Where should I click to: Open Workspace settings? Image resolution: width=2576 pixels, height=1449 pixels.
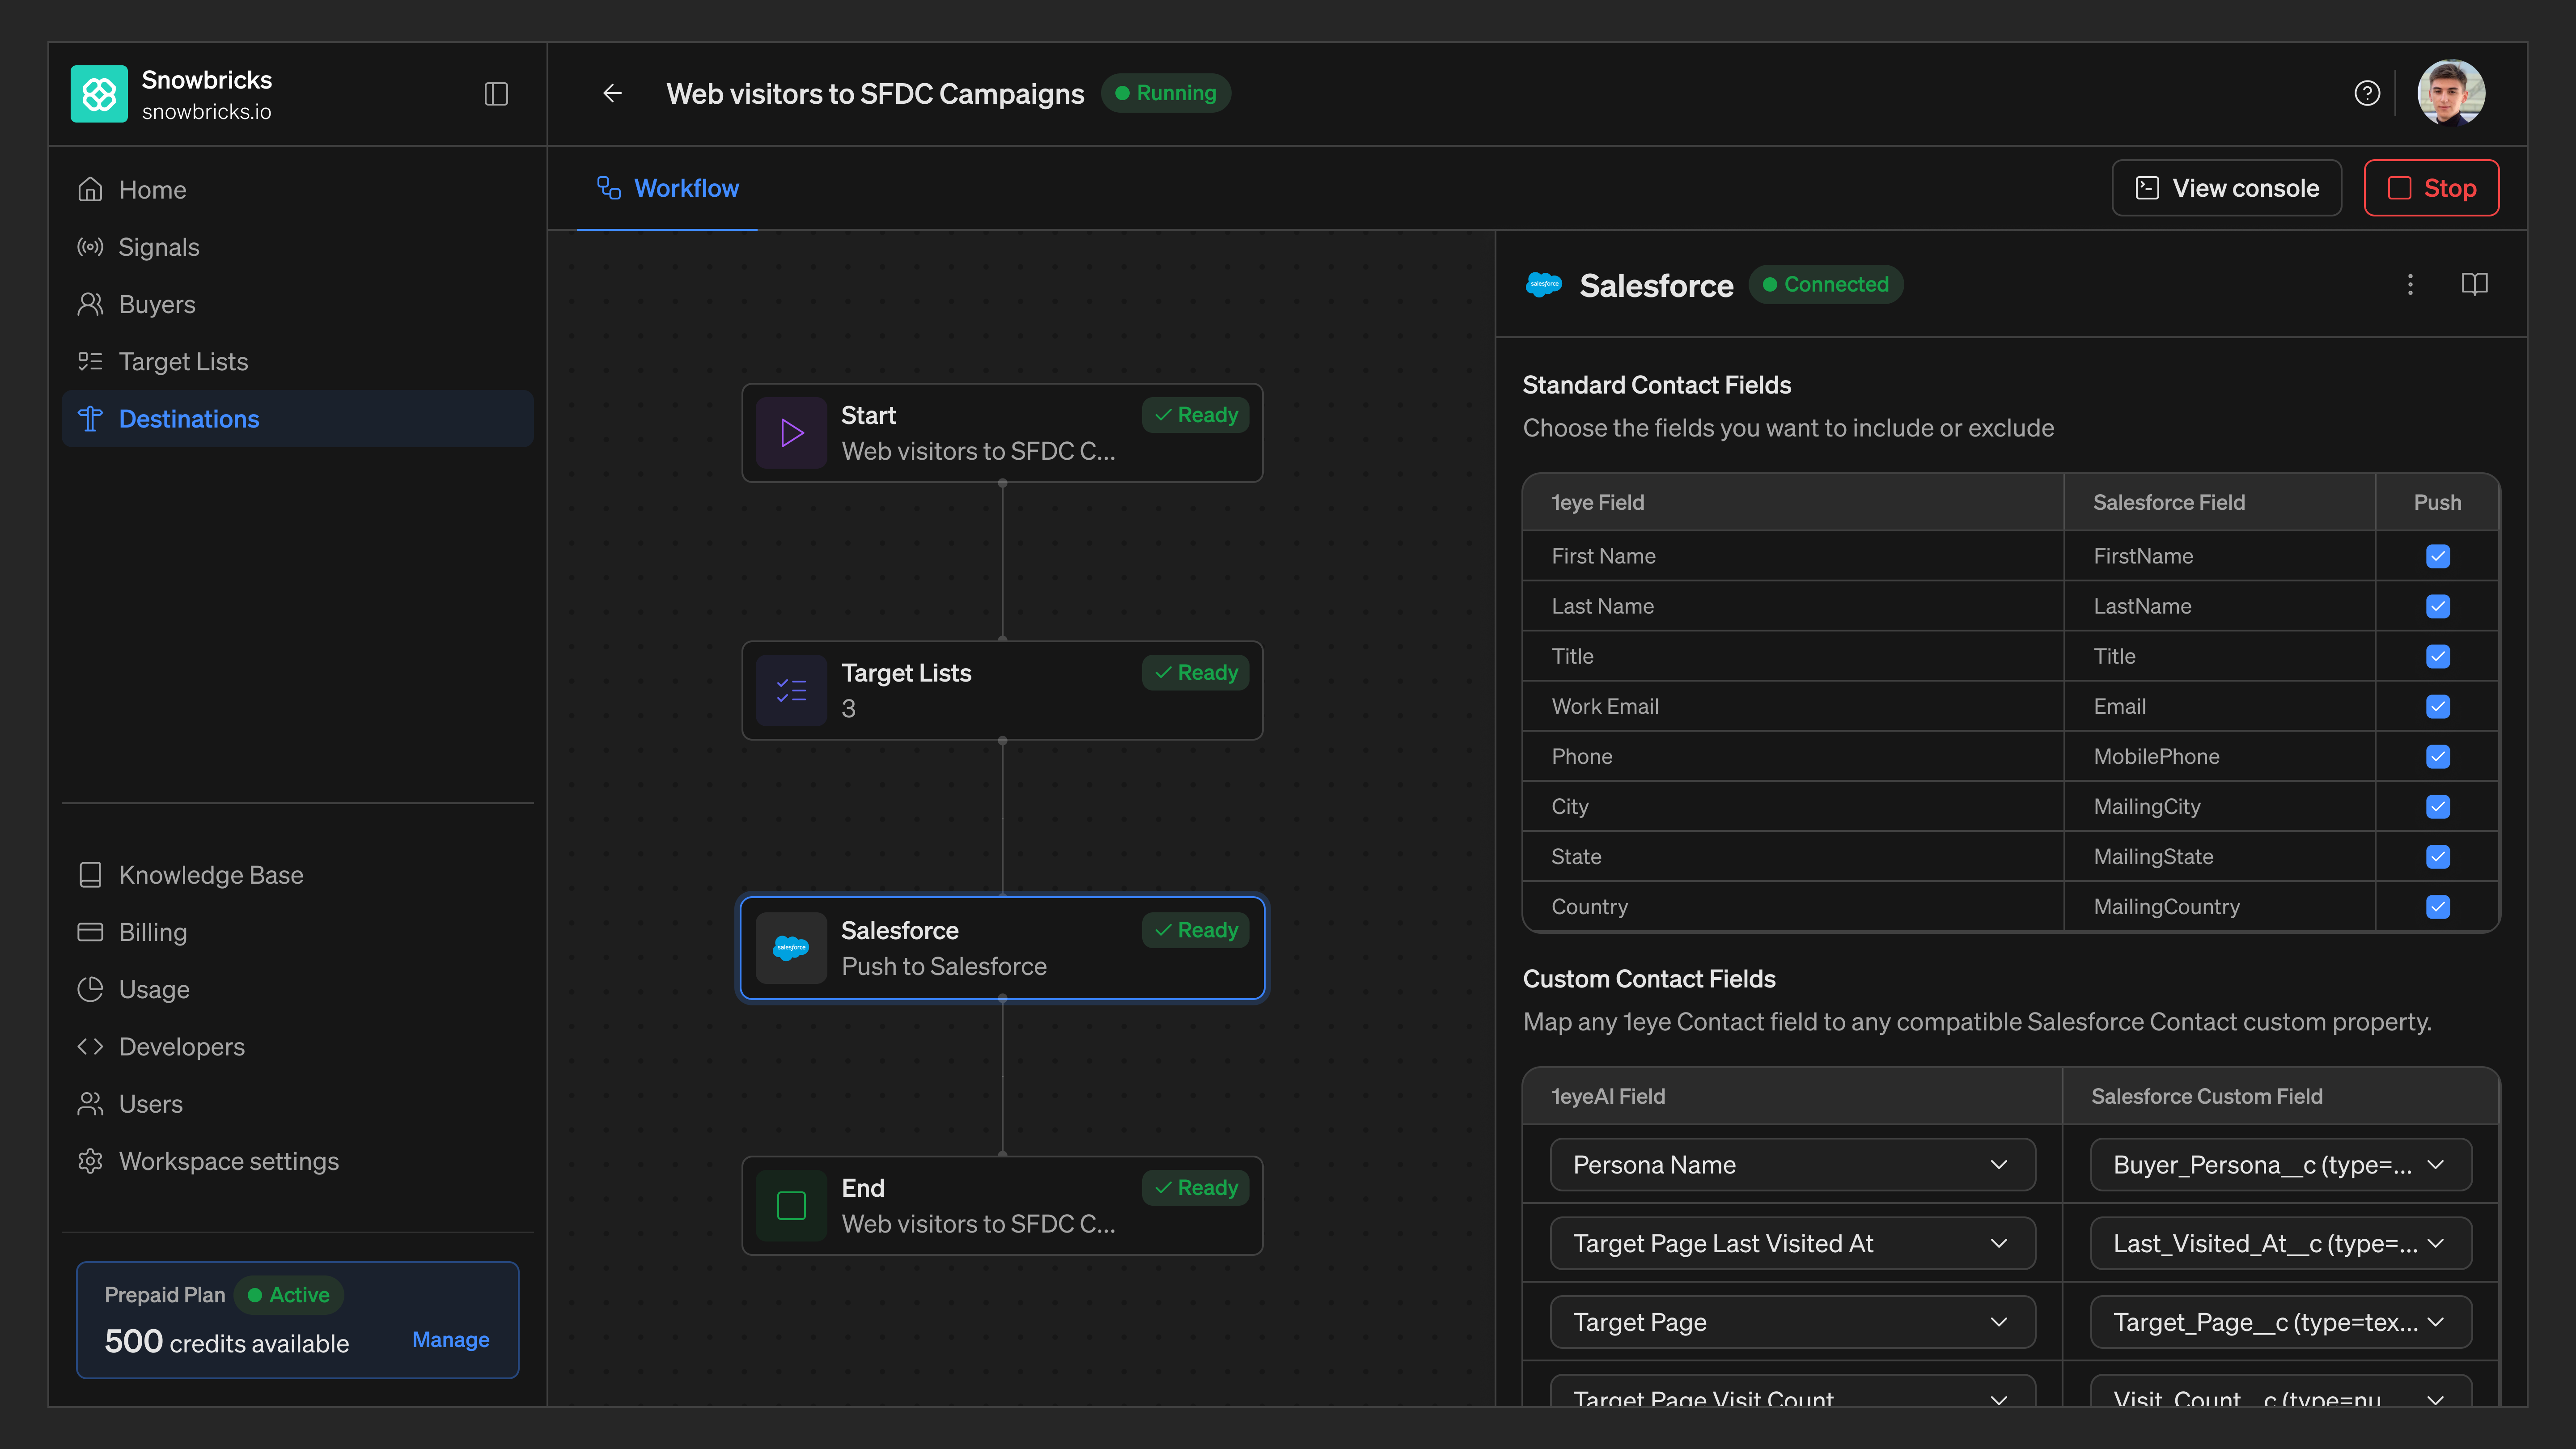(x=297, y=1161)
